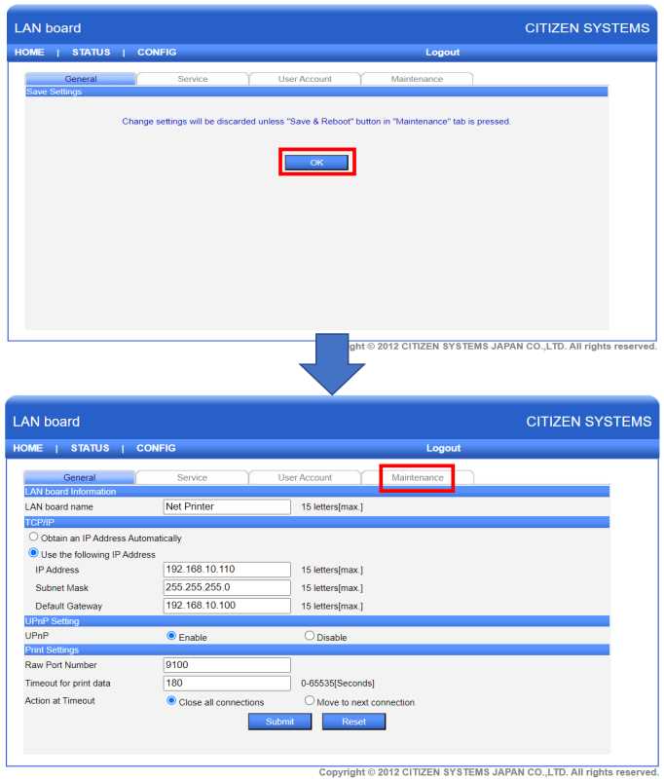Focus the IP Address input field
The image size is (664, 780).
click(227, 570)
